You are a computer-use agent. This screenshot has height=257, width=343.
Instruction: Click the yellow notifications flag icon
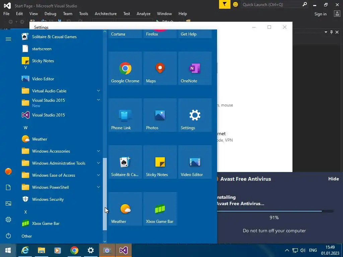coord(225,4)
